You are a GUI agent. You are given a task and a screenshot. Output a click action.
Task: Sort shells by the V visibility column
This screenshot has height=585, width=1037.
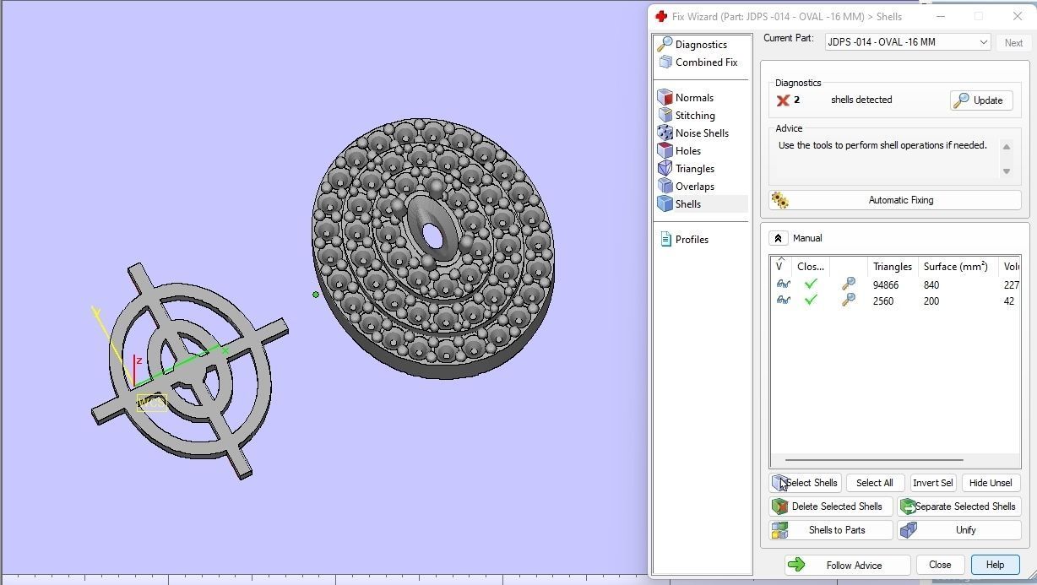[781, 266]
